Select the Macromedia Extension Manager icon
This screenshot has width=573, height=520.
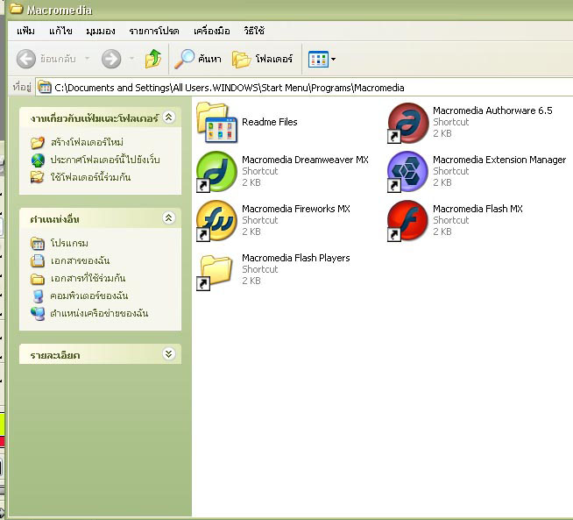pyautogui.click(x=407, y=172)
